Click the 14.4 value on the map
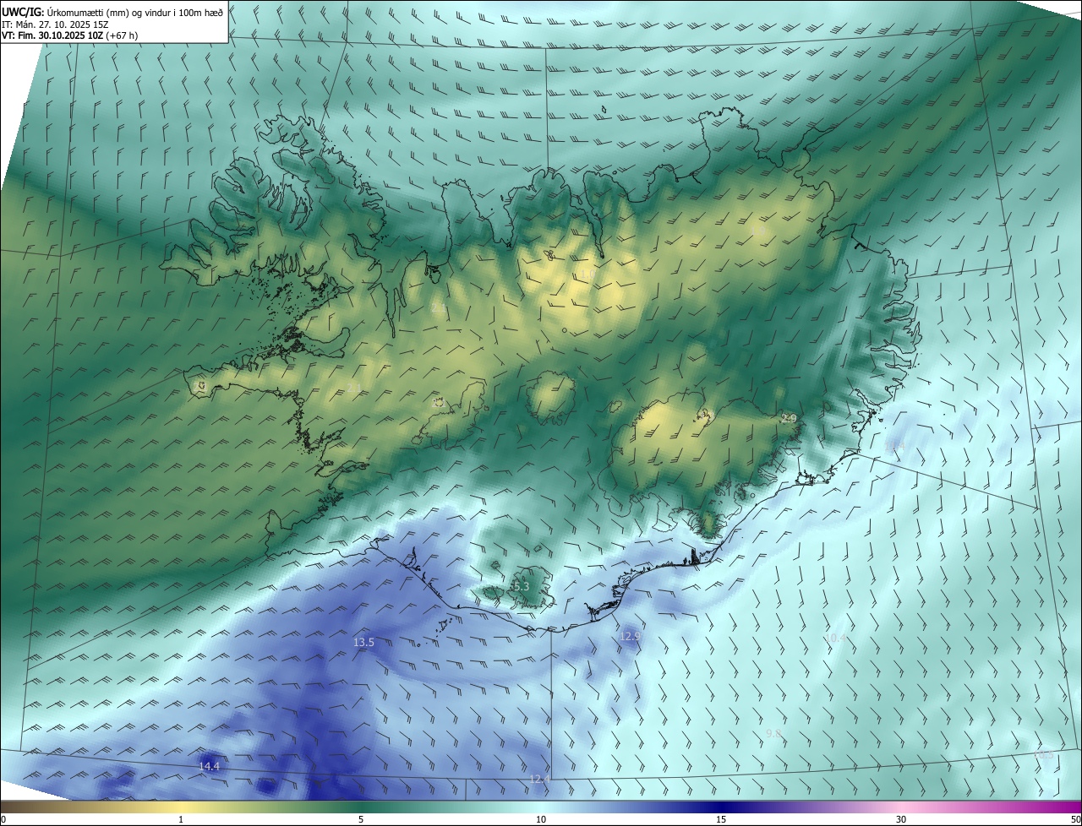 (x=209, y=767)
